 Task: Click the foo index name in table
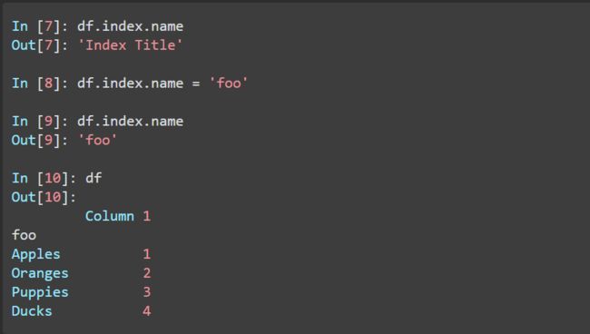[25, 235]
